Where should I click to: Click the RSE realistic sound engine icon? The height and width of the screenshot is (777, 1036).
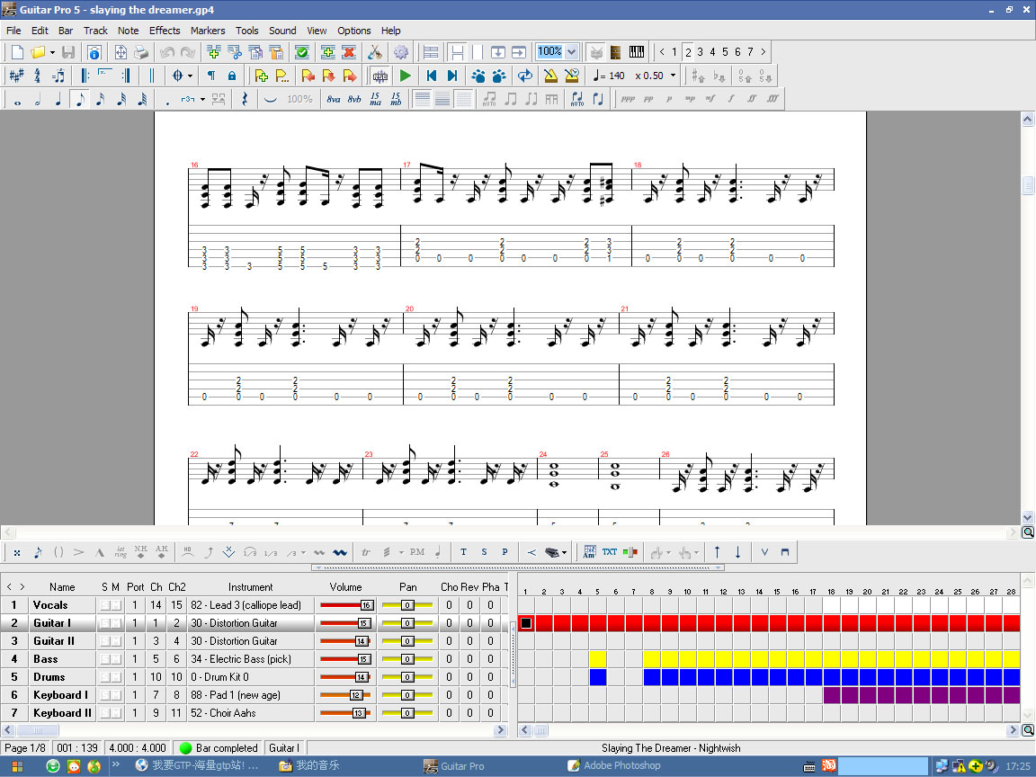tap(380, 76)
